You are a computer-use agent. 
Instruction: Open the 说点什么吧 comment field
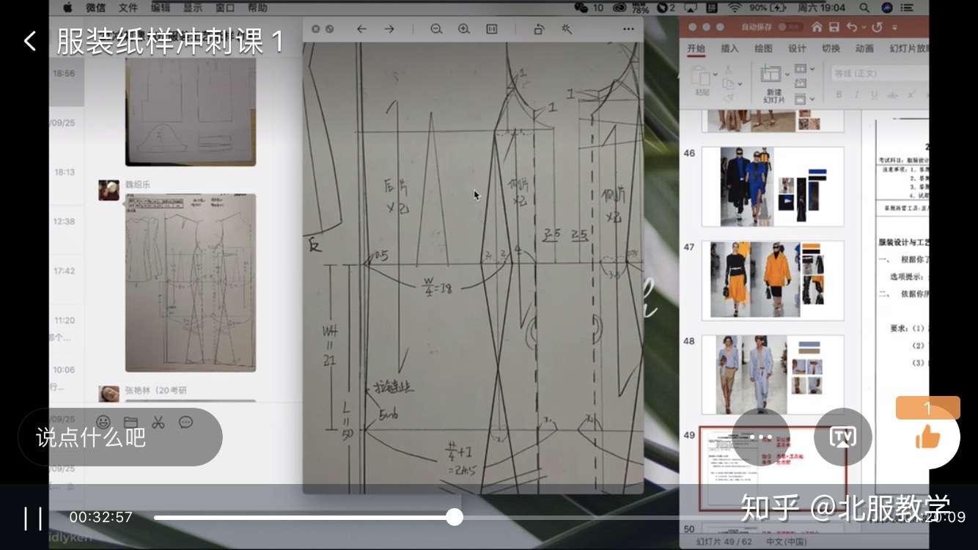pyautogui.click(x=120, y=437)
